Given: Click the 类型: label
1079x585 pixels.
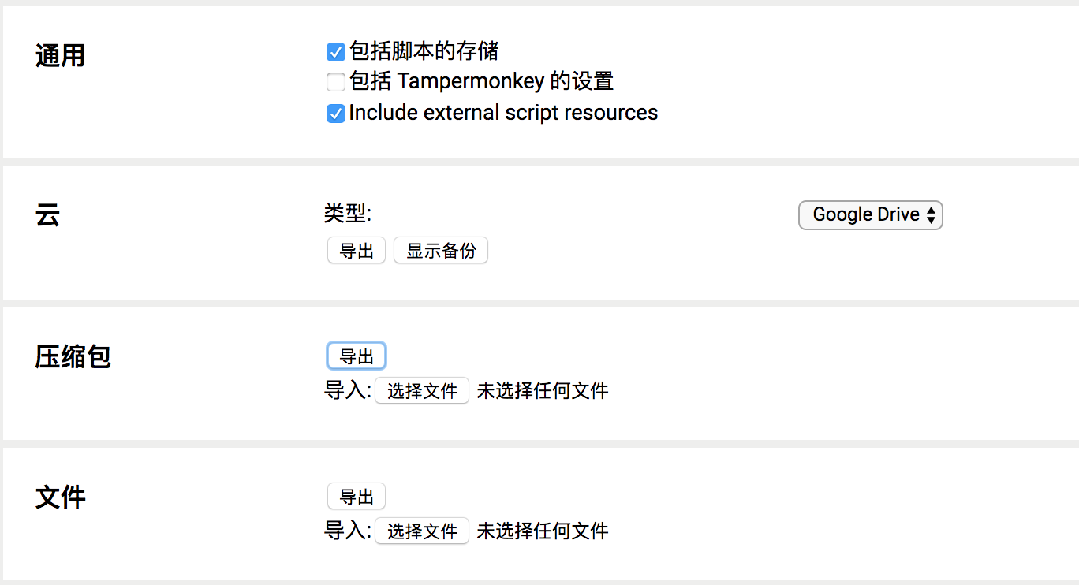Looking at the screenshot, I should click(x=348, y=214).
